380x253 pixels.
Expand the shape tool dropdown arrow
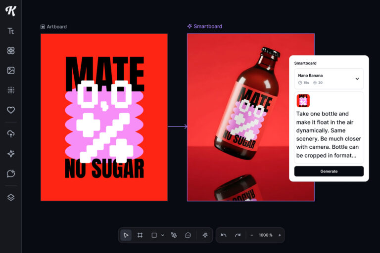click(x=163, y=235)
